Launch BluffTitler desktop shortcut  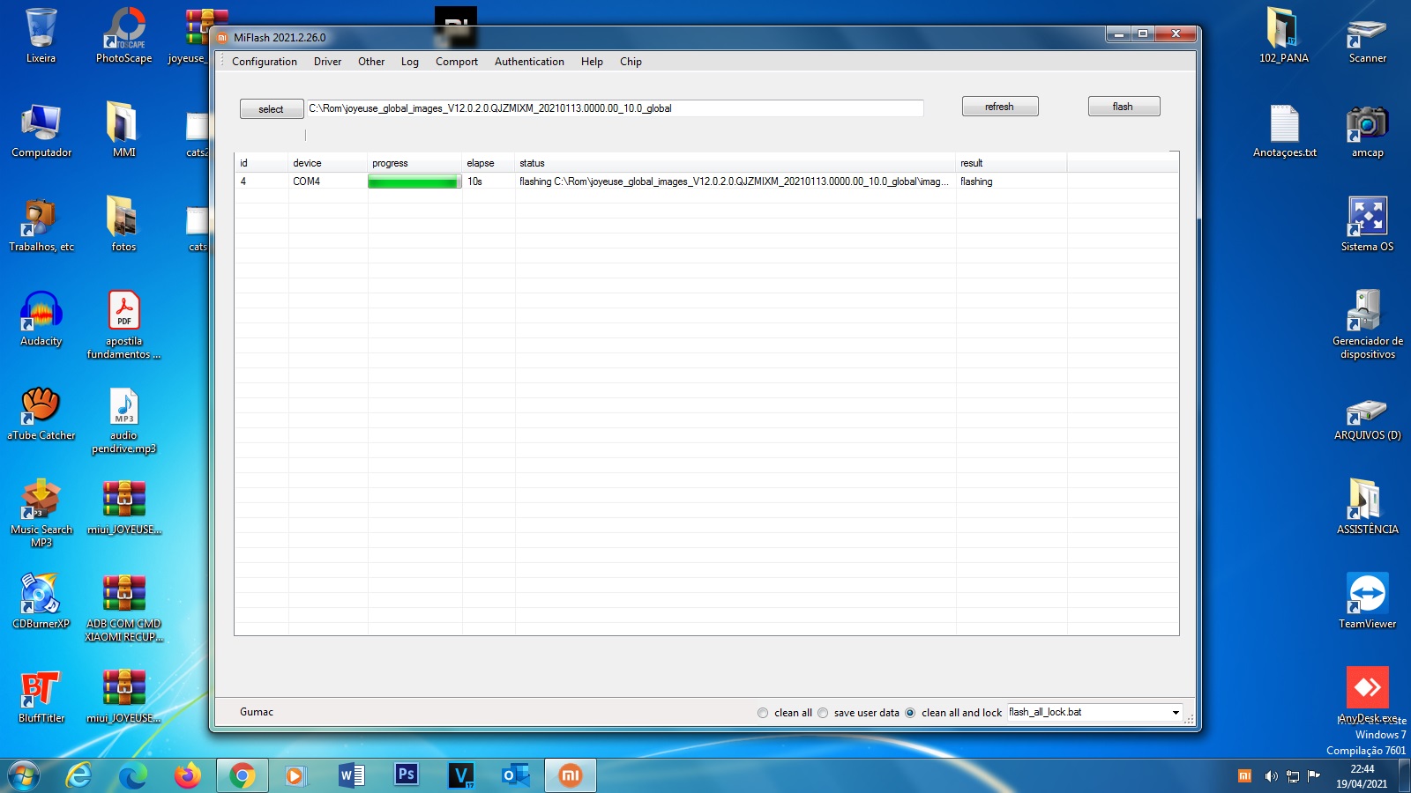coord(41,696)
